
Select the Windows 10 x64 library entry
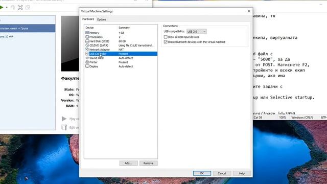(x=28, y=36)
